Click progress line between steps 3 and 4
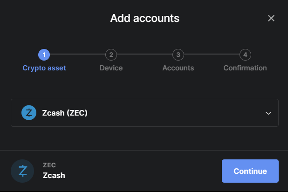This screenshot has width=288, height=192. tap(212, 55)
